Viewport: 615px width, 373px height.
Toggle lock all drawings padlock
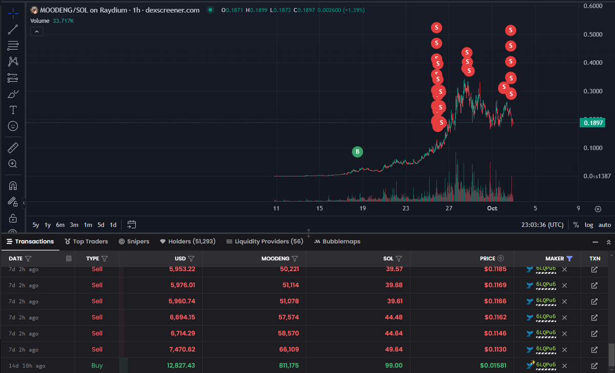13,218
